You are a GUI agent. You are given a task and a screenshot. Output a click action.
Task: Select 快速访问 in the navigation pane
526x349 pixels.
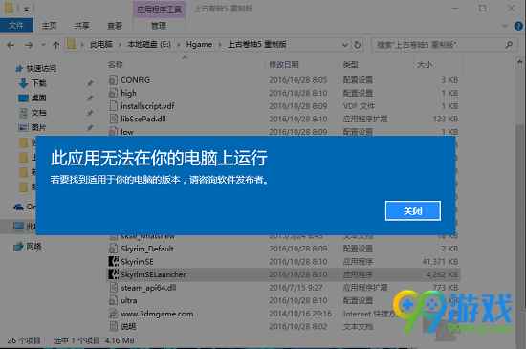pyautogui.click(x=41, y=69)
